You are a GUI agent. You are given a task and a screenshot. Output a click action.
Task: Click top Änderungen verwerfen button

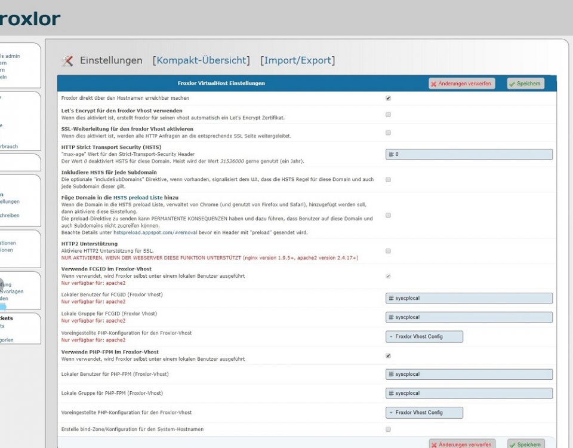[x=462, y=84]
